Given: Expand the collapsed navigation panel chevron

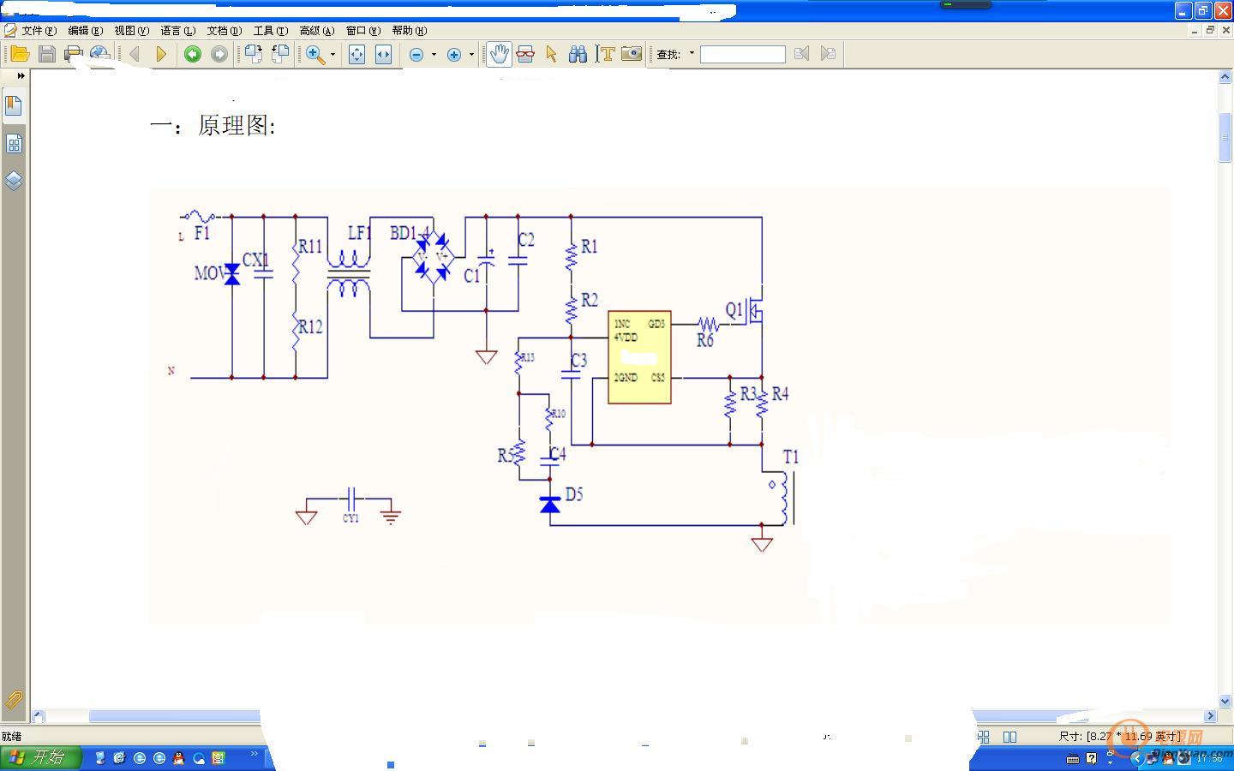Looking at the screenshot, I should (x=21, y=76).
